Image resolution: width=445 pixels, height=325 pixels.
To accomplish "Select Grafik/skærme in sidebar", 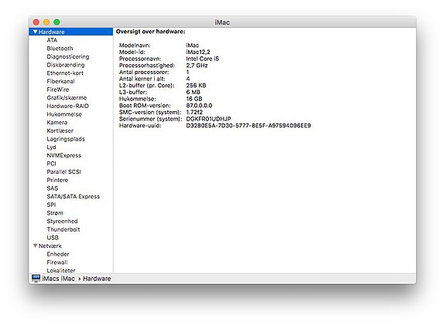I will [67, 98].
